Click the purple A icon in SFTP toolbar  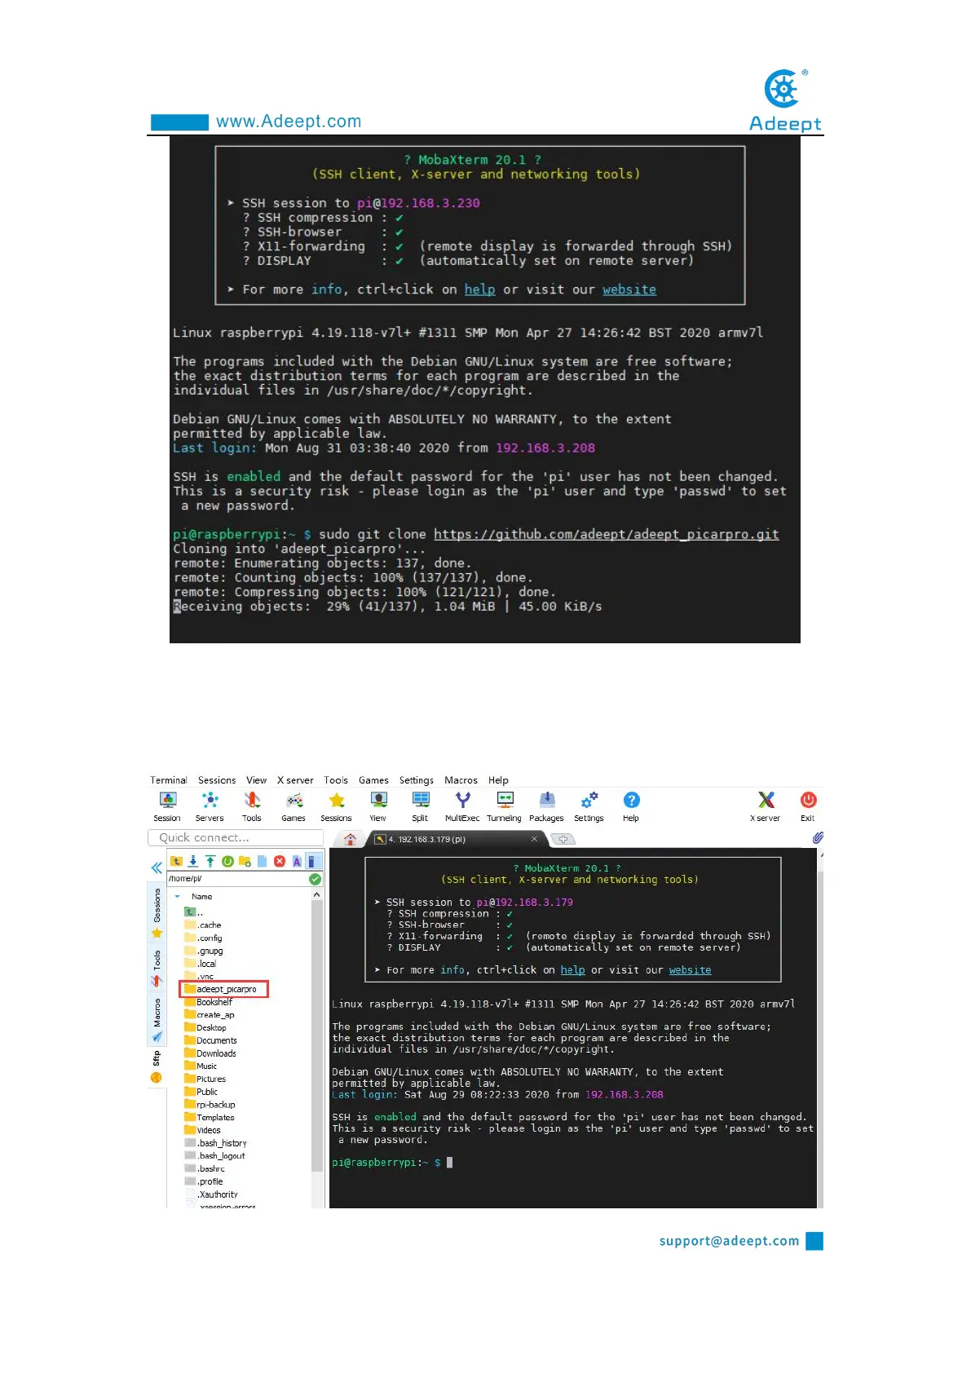297,861
